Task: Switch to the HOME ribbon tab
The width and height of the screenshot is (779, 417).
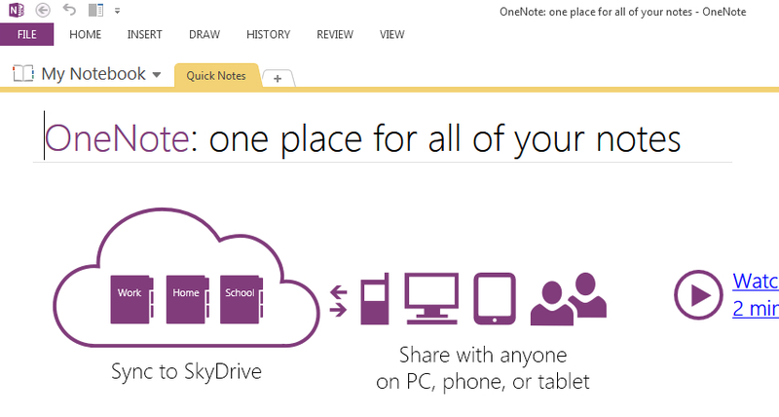Action: (x=85, y=34)
